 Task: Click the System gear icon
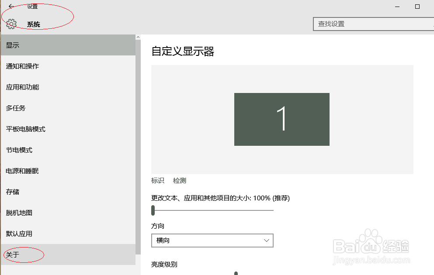point(11,24)
